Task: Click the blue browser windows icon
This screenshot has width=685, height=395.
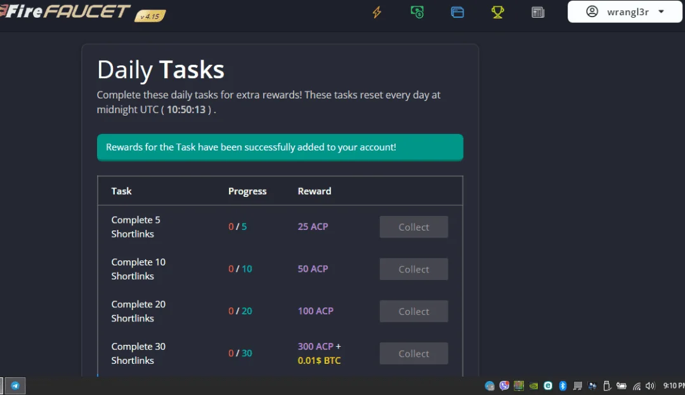Action: [457, 12]
